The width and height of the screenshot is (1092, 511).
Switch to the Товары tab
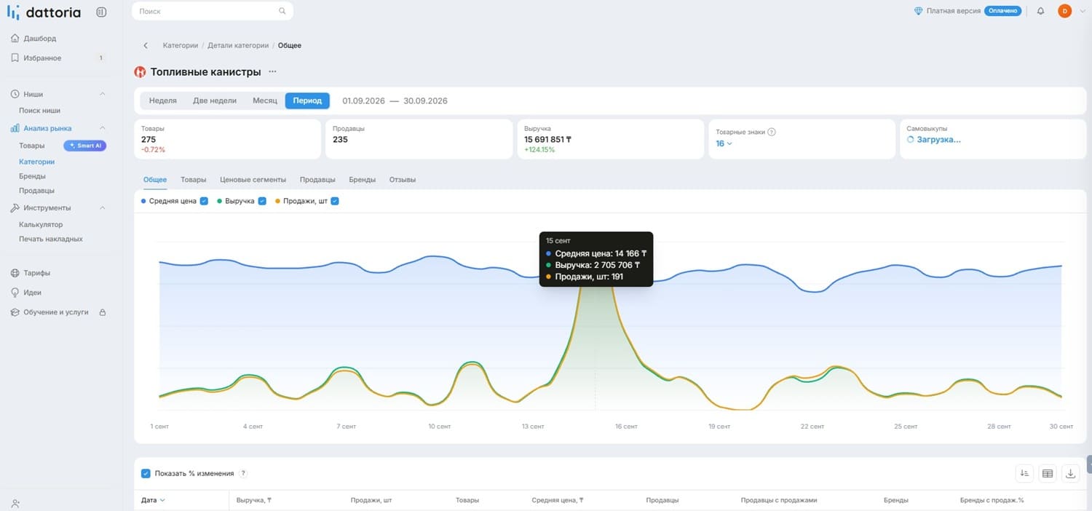193,180
